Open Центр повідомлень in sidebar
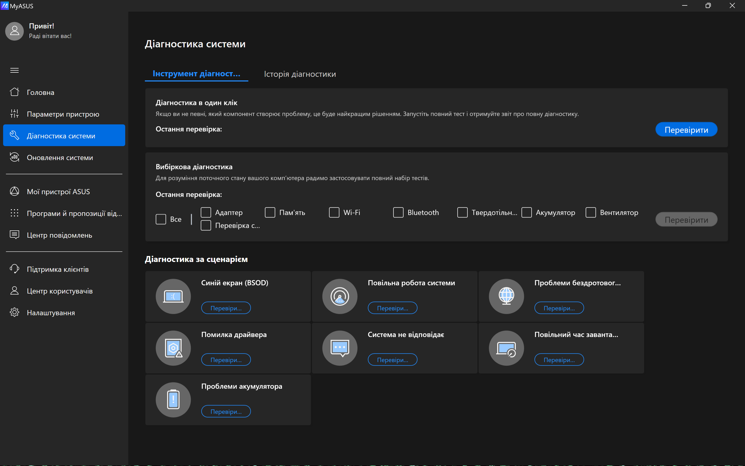Viewport: 745px width, 466px height. 59,235
